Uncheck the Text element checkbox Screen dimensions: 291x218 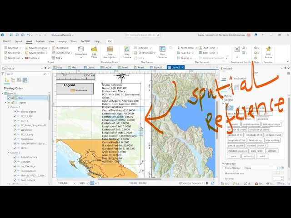[x=9, y=98]
